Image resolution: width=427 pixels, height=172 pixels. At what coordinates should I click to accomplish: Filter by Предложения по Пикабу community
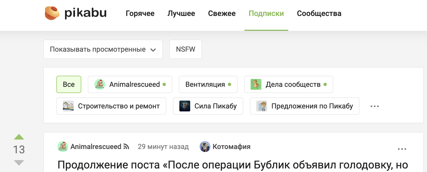click(305, 106)
